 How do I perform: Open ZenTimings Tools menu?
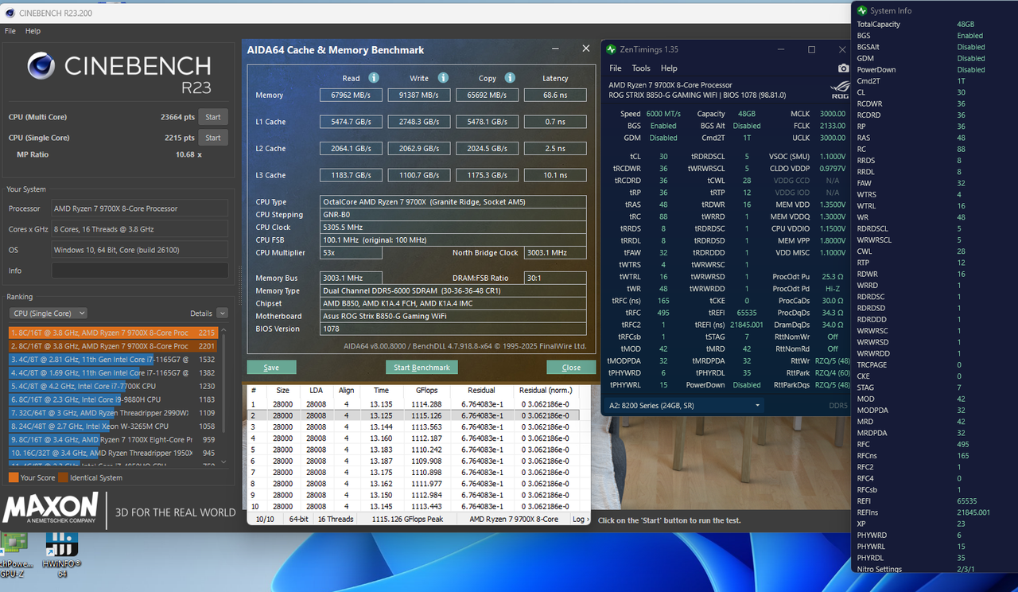641,68
